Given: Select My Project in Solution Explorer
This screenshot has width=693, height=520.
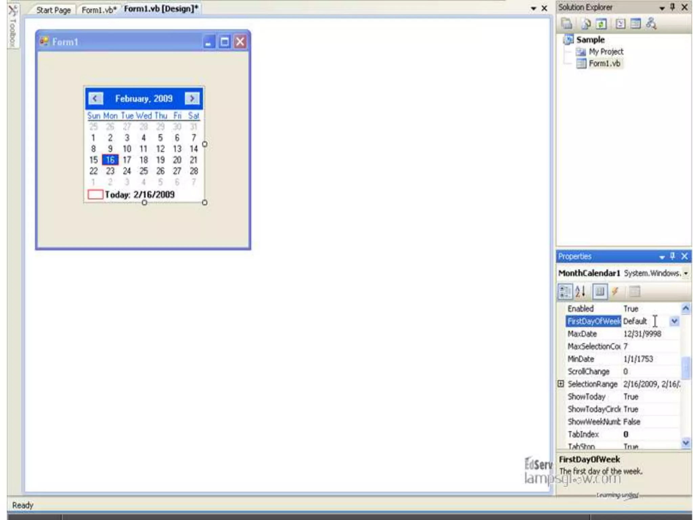Looking at the screenshot, I should pos(606,51).
